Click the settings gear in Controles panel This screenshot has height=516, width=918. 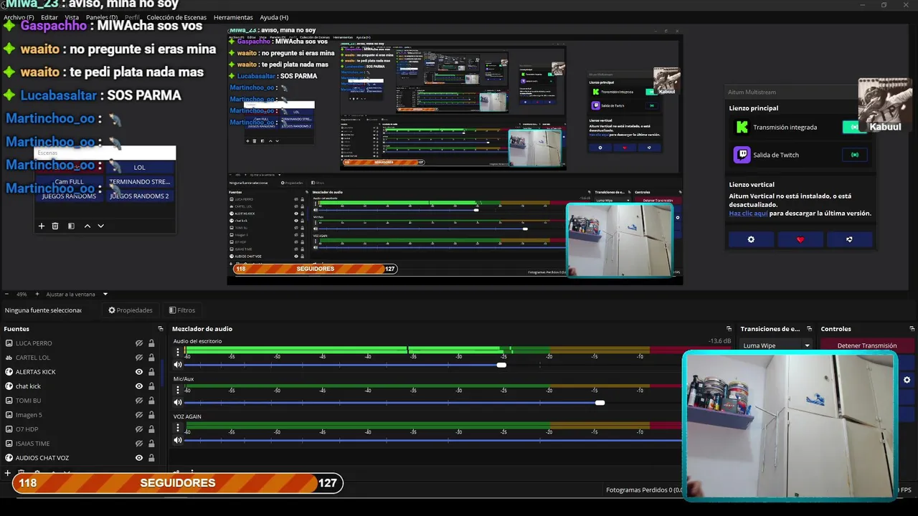coord(907,380)
